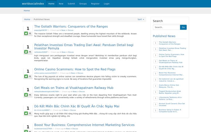Open Pelatihan Investasi Emas Trading article title

pos(84,47)
